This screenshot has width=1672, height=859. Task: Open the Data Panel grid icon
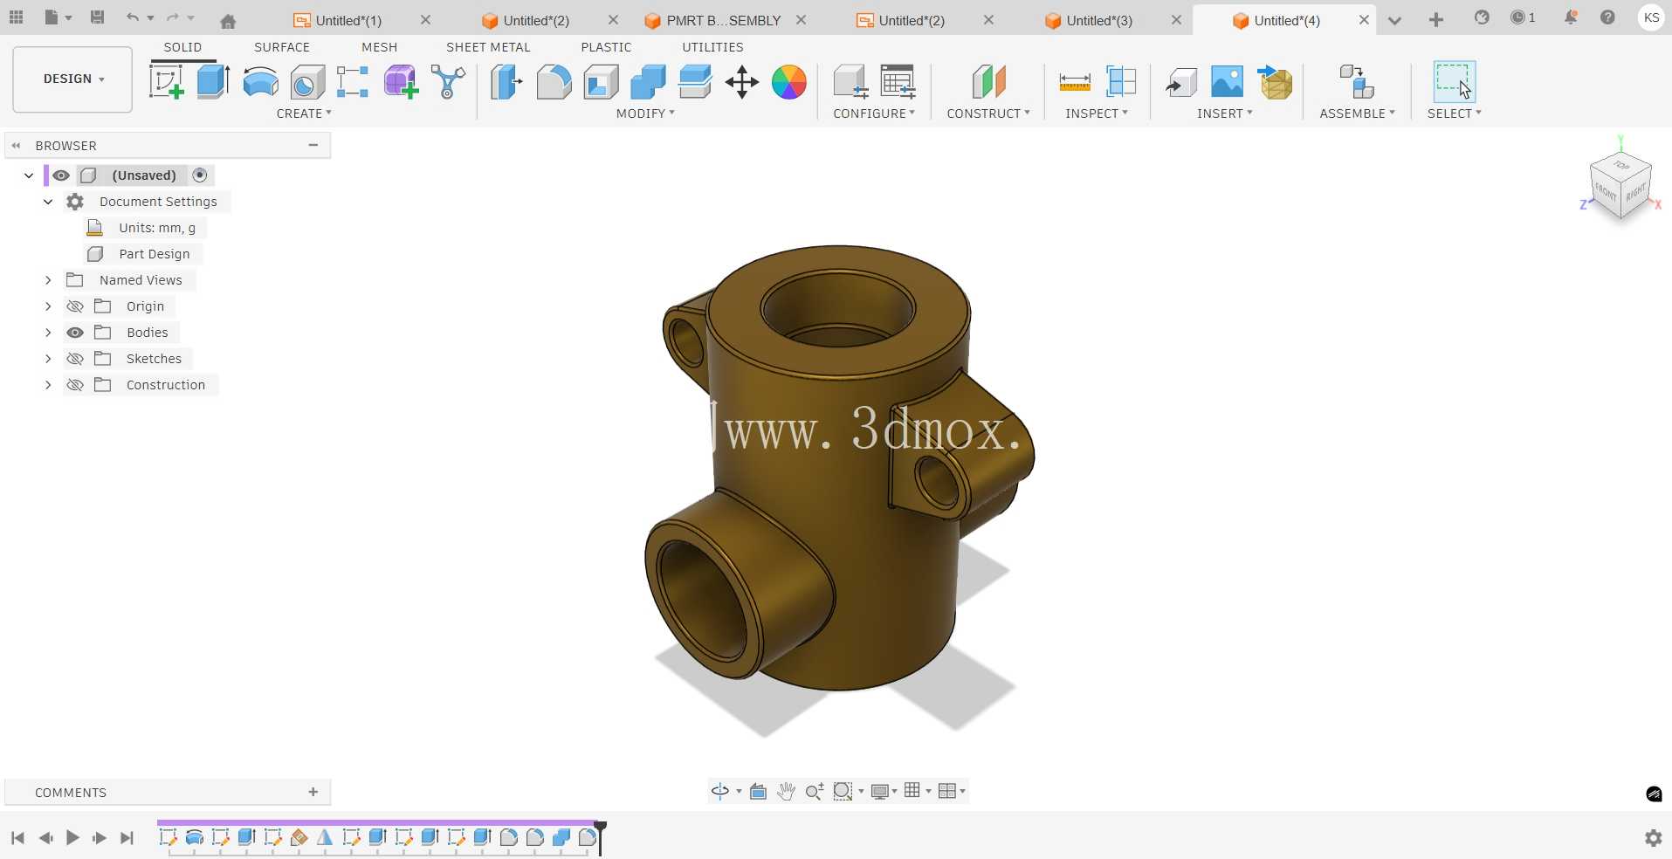[x=16, y=17]
